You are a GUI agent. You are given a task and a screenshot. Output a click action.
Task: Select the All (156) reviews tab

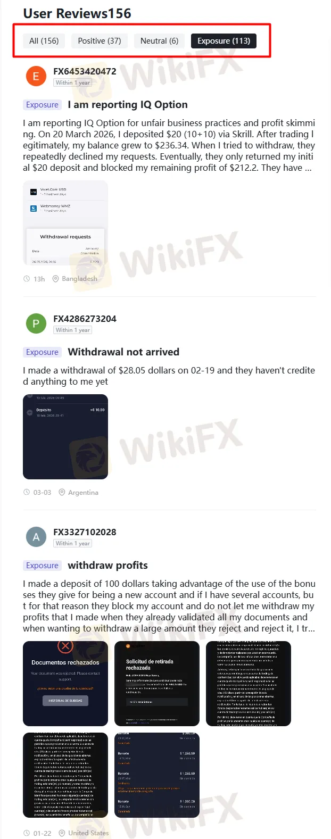click(x=44, y=41)
